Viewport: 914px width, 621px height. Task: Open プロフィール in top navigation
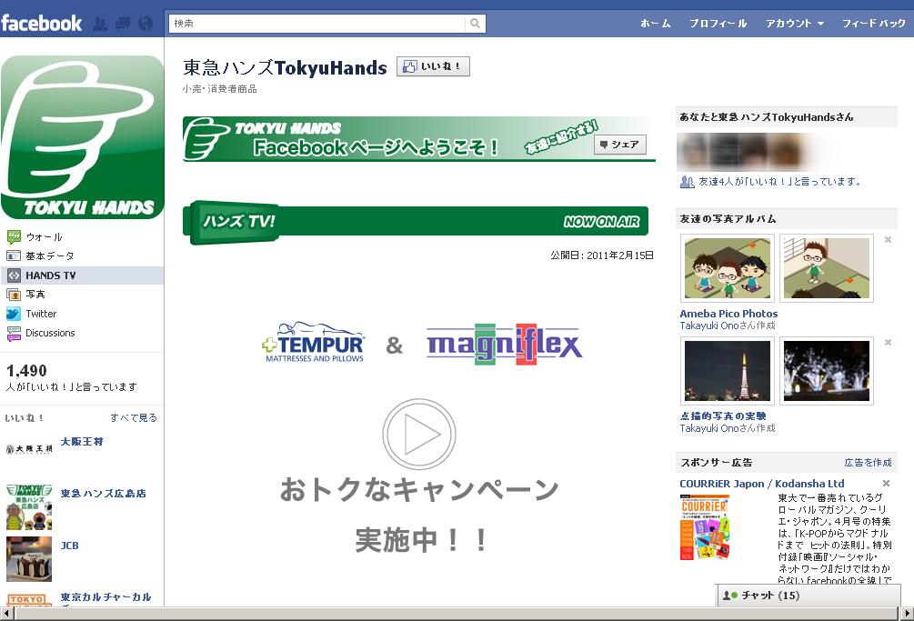coord(718,24)
